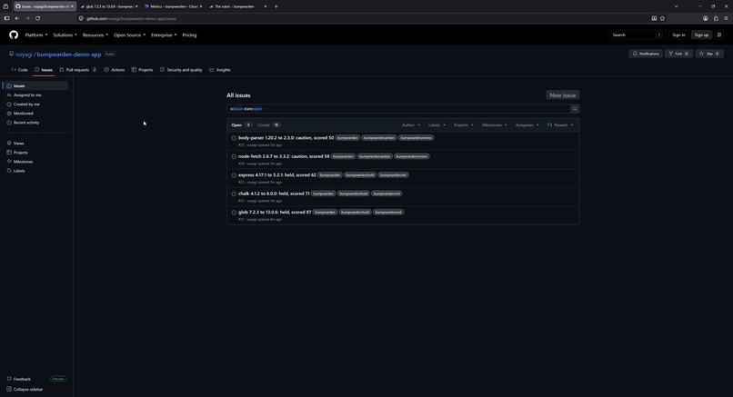This screenshot has width=733, height=397.
Task: Open the Labels filter dropdown
Action: click(x=437, y=125)
